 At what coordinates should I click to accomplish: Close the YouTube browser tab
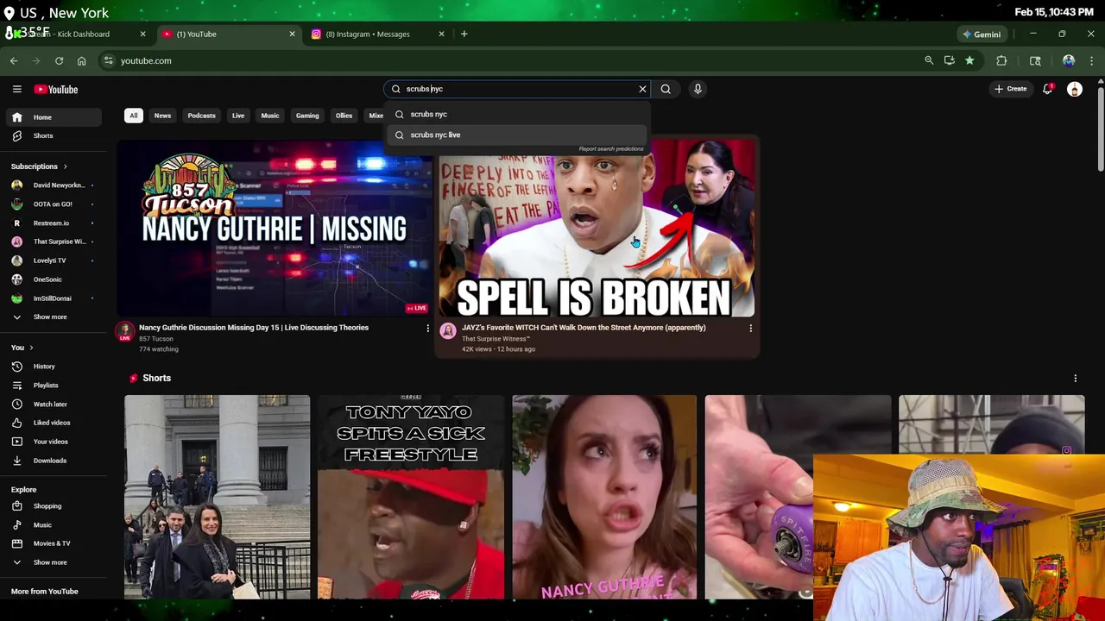[x=292, y=34]
